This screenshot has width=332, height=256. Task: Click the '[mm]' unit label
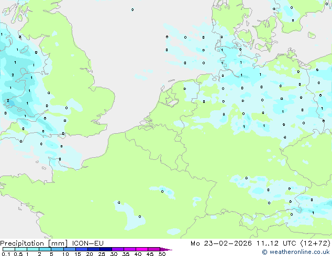(58, 243)
